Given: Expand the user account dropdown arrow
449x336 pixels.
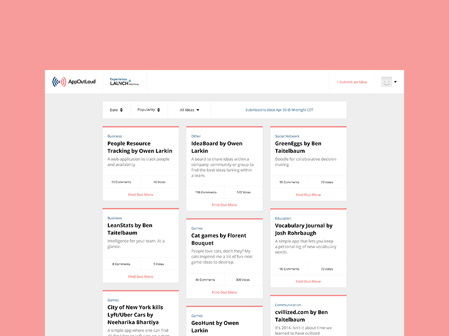Looking at the screenshot, I should click(396, 82).
